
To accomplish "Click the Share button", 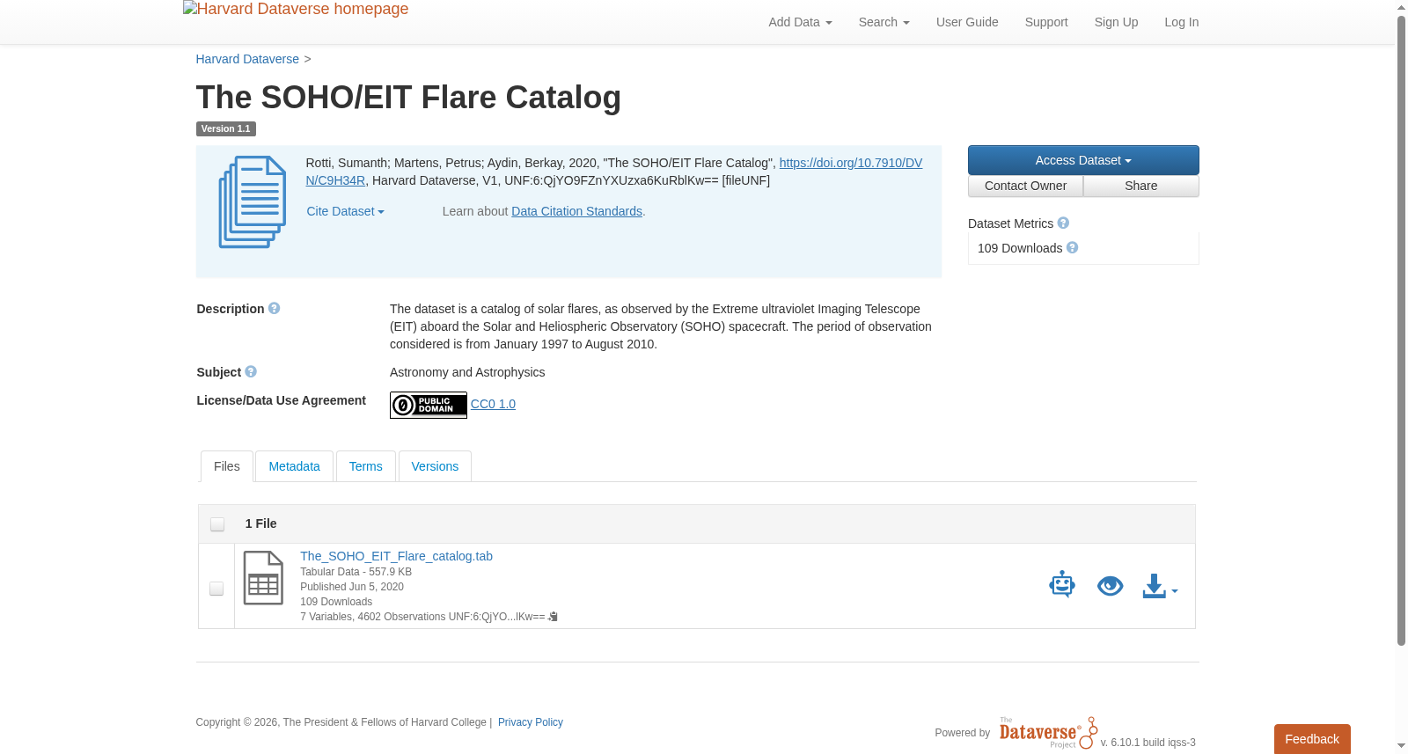I will [1141, 186].
